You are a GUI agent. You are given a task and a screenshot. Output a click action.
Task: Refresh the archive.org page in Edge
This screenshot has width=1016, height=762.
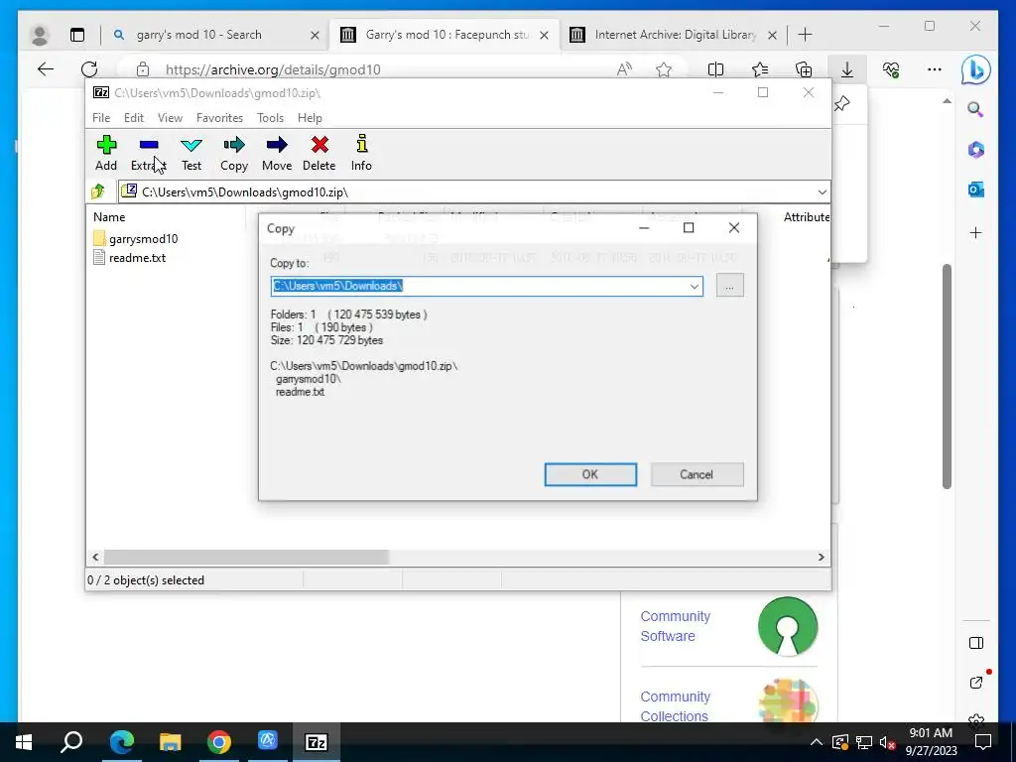click(89, 69)
